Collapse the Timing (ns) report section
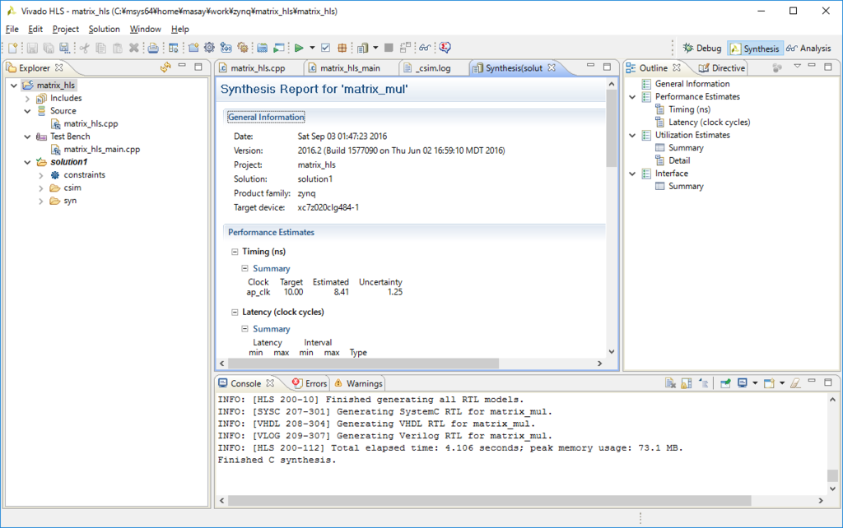 coord(235,252)
